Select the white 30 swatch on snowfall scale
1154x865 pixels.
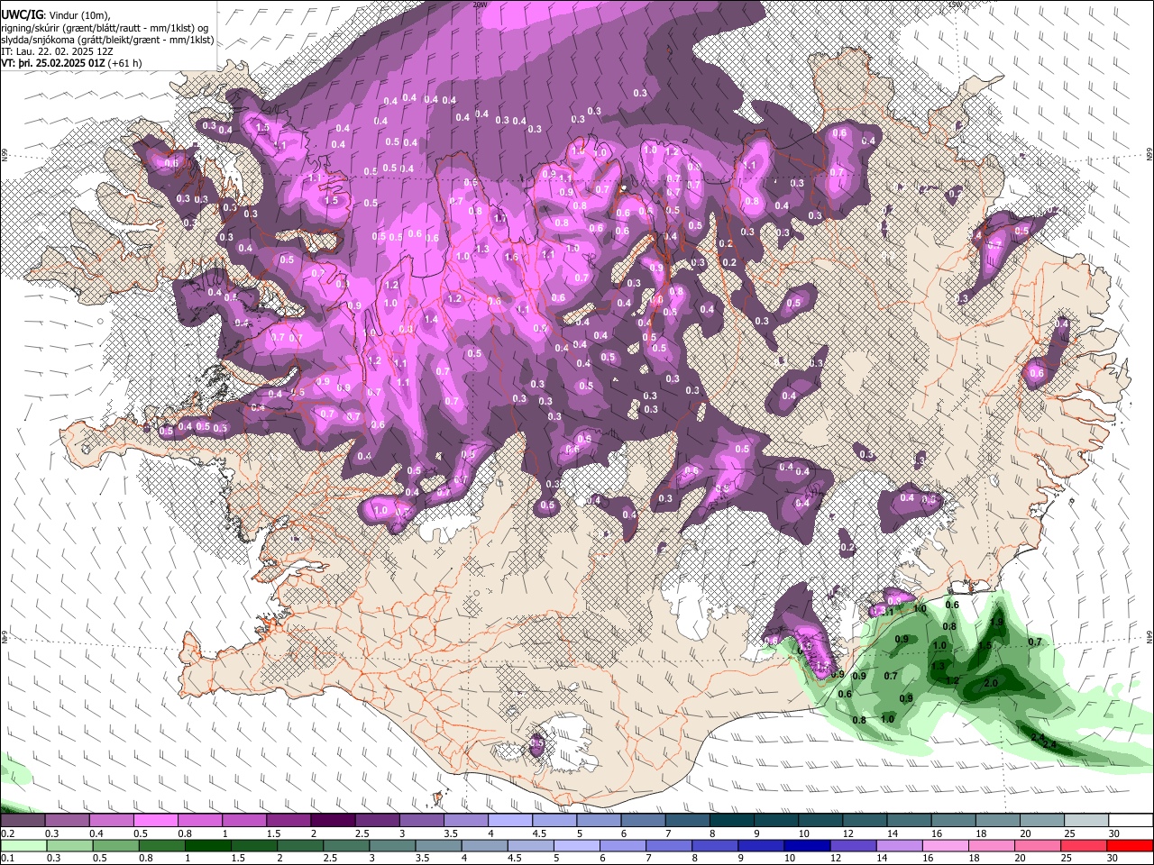point(1131,821)
